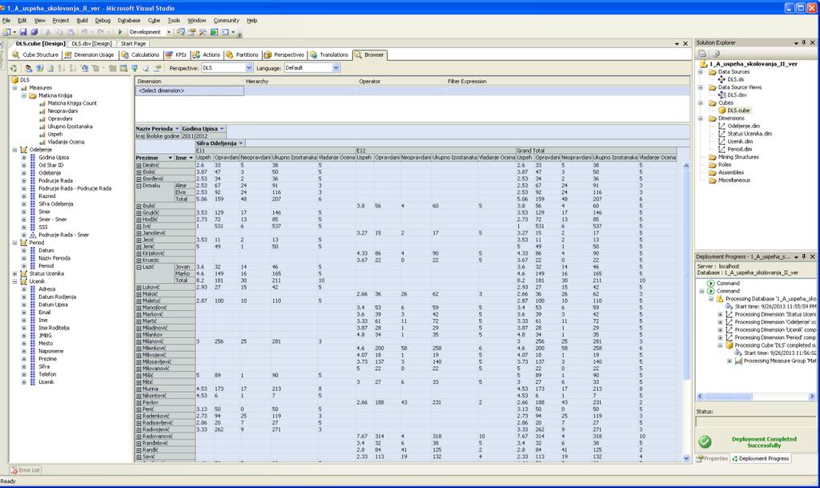Collapse the Period dimension node

(14, 243)
